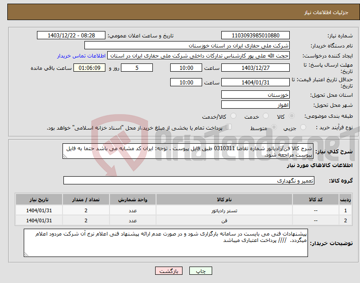Click the کد کالا column header
This screenshot has width=360, height=283.
[315, 199]
